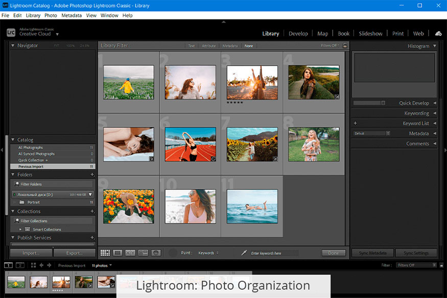Click the eyedropper beside the keywords field

[x=244, y=253]
